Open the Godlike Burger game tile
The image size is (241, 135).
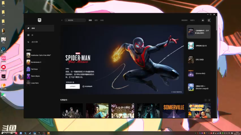pyautogui.click(x=199, y=111)
